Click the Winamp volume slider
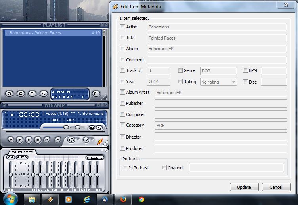Screen dimensions: 298x205 pyautogui.click(x=56, y=127)
